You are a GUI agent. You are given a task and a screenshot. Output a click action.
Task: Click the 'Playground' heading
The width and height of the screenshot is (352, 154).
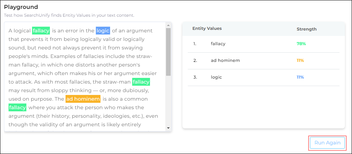21,7
